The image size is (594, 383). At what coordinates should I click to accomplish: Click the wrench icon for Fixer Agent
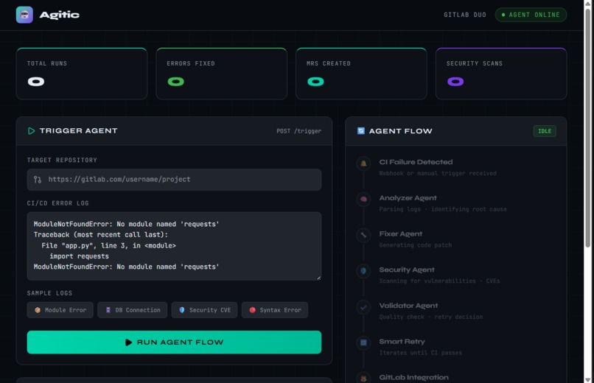[363, 235]
